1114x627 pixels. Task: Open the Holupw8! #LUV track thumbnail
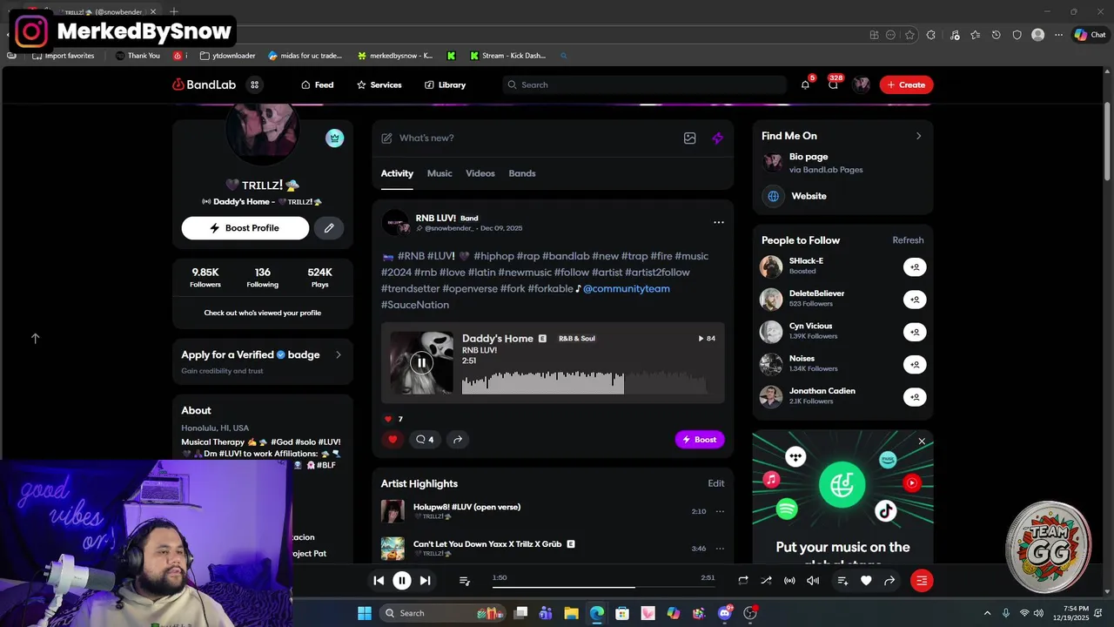tap(393, 511)
